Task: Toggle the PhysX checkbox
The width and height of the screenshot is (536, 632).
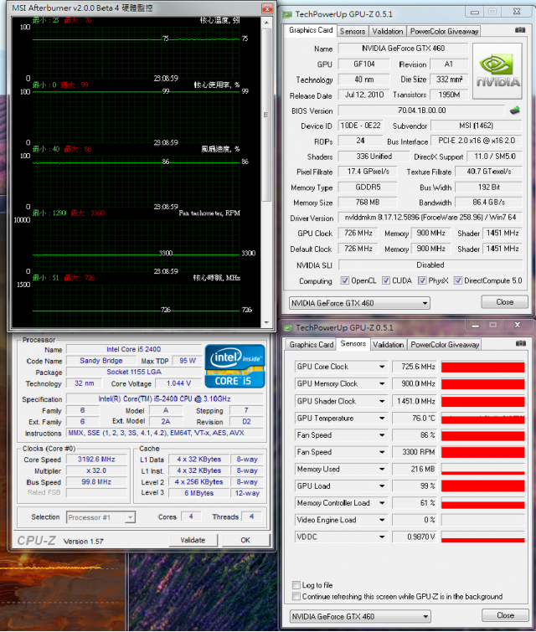Action: coord(422,280)
